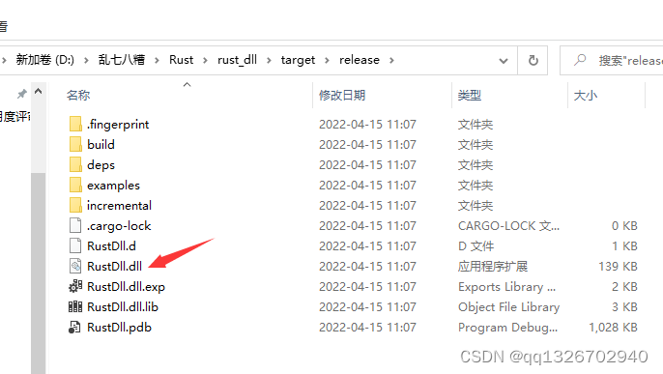Click the 应用程序扩展 type cell
This screenshot has width=663, height=374.
click(x=493, y=266)
